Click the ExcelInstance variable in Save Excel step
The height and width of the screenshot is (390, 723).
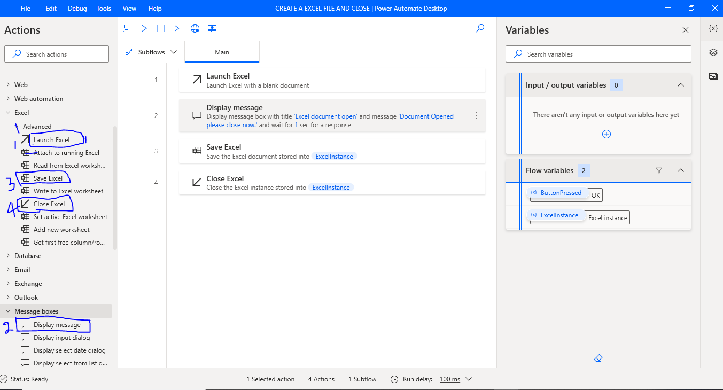click(334, 157)
